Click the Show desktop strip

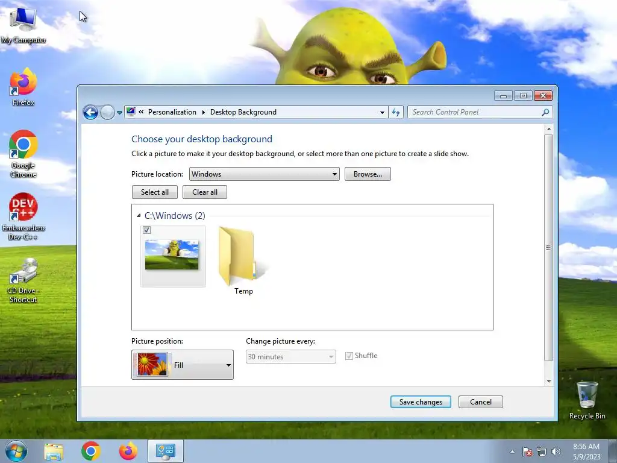click(x=613, y=451)
